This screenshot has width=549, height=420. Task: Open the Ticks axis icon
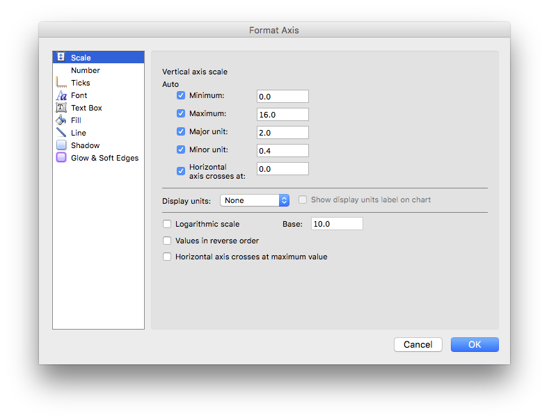61,83
